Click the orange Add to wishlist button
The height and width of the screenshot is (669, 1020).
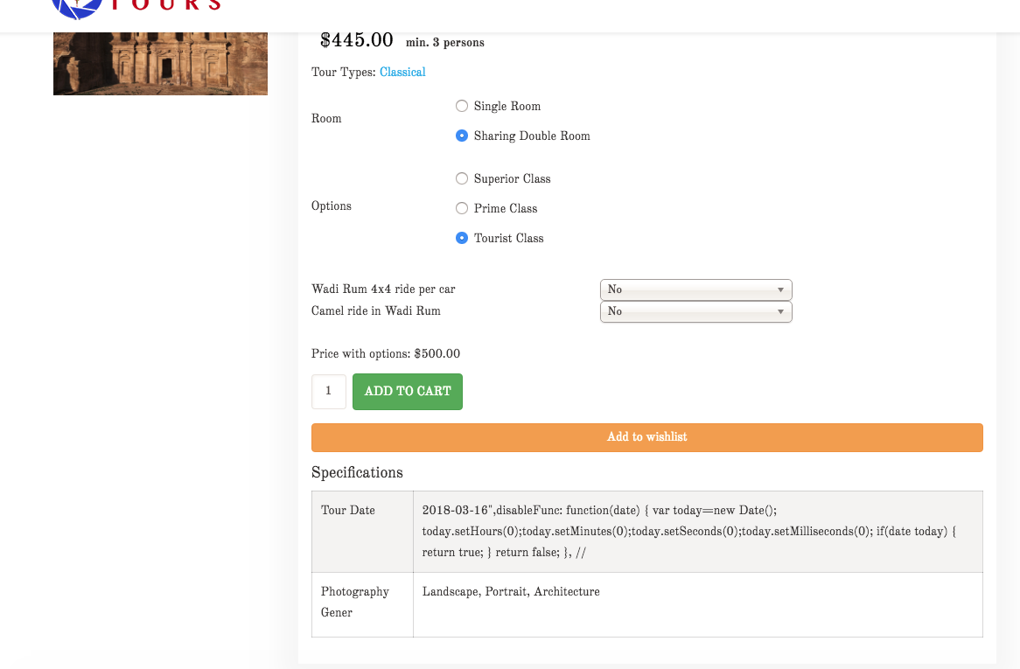click(646, 437)
